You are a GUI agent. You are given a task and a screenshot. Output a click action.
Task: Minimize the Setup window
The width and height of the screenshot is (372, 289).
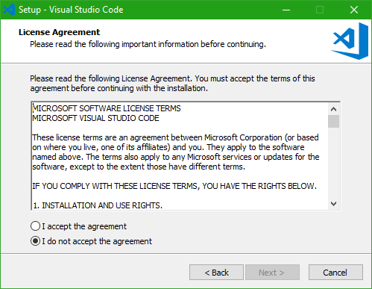coord(286,10)
